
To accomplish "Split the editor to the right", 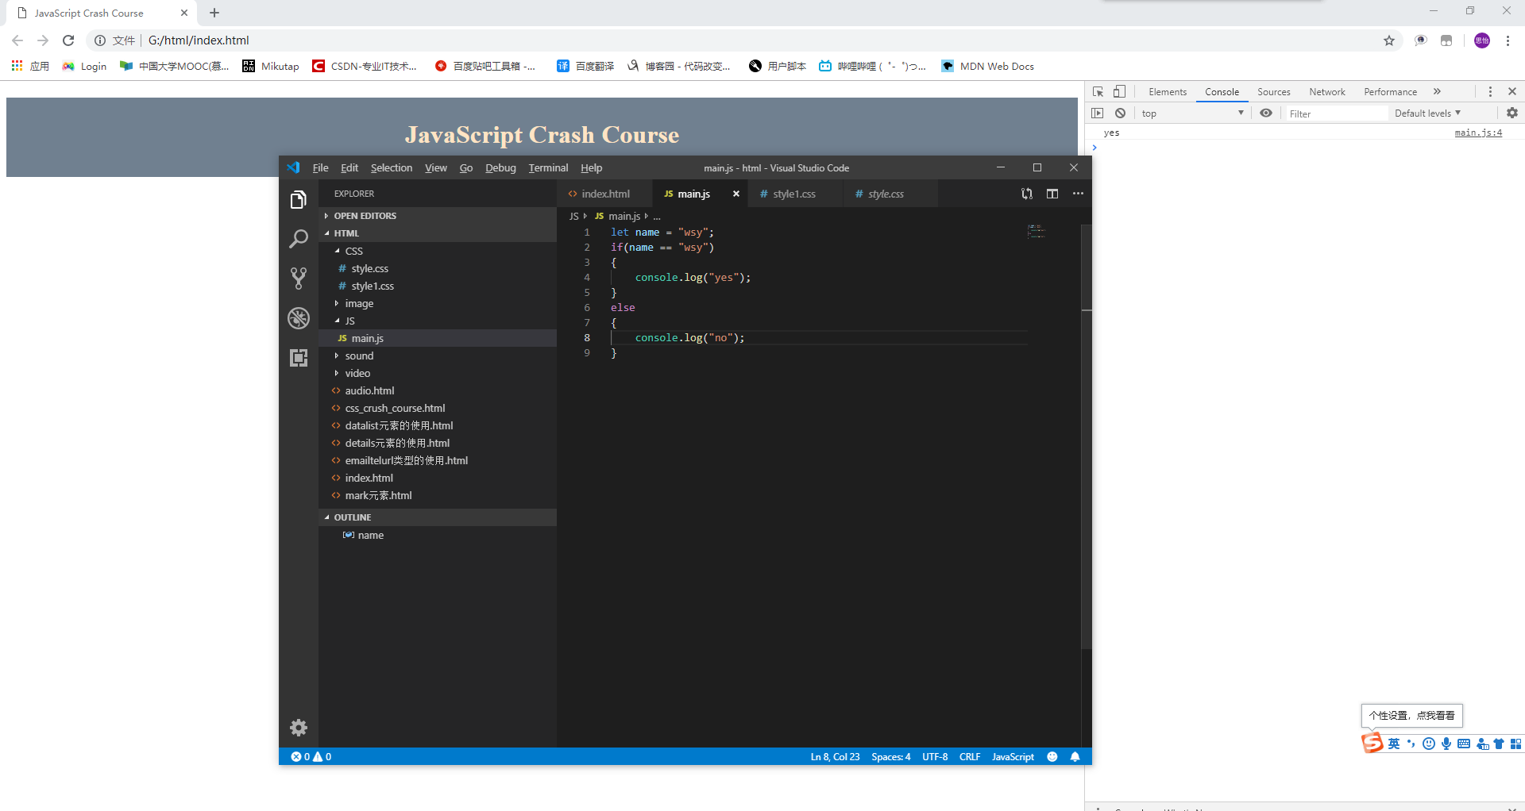I will (x=1052, y=194).
